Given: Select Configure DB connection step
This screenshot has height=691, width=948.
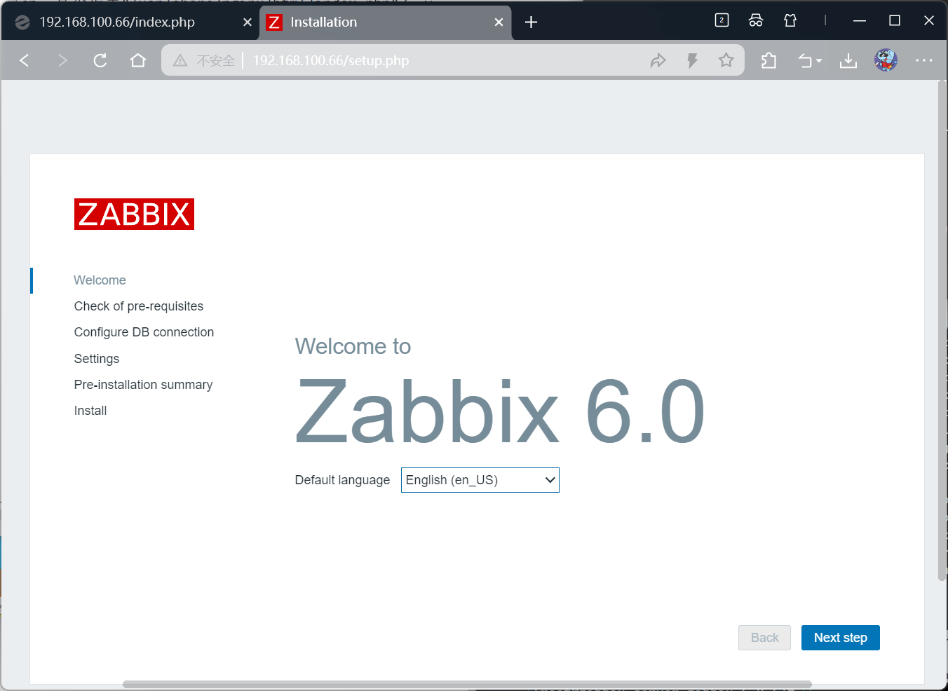Looking at the screenshot, I should 144,332.
